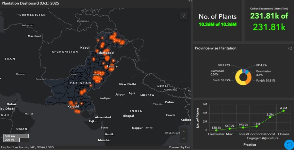294x150 pixels.
Task: Zoom out on the map
Action: point(184,139)
